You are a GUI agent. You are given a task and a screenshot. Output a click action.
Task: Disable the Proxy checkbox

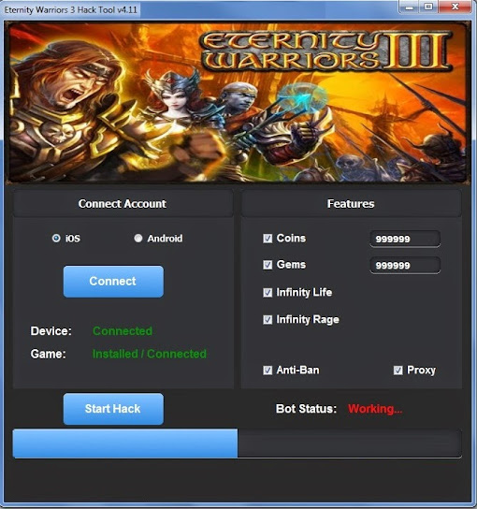pos(397,371)
